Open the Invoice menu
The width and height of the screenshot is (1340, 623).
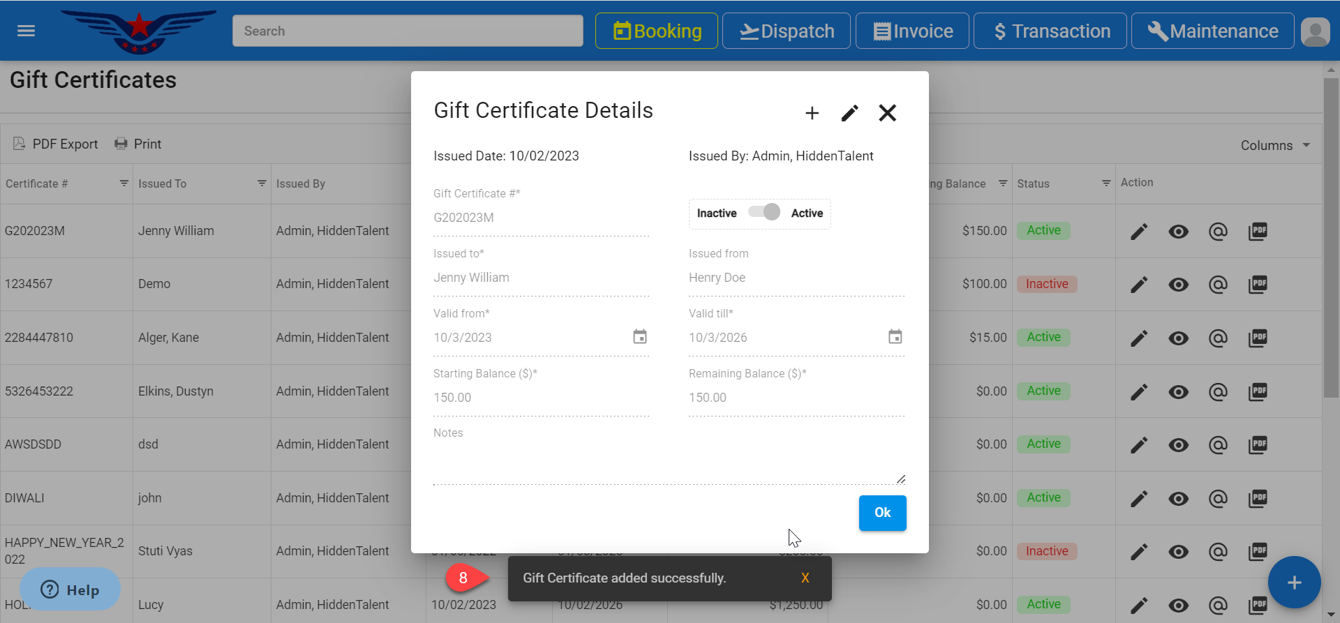(912, 31)
